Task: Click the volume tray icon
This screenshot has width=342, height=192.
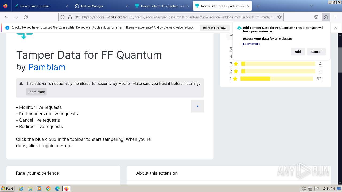Action: 304,189
